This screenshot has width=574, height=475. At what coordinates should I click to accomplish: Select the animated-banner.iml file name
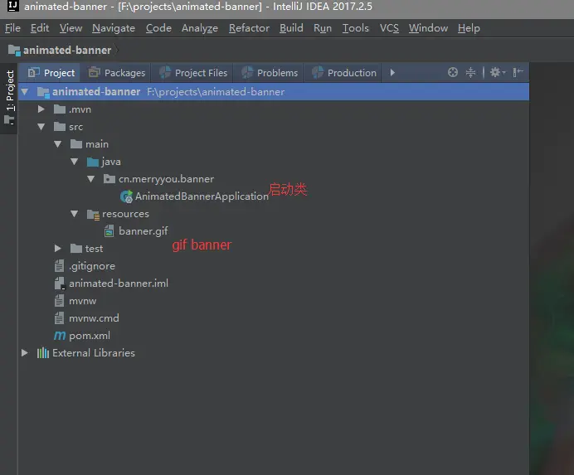(x=119, y=284)
